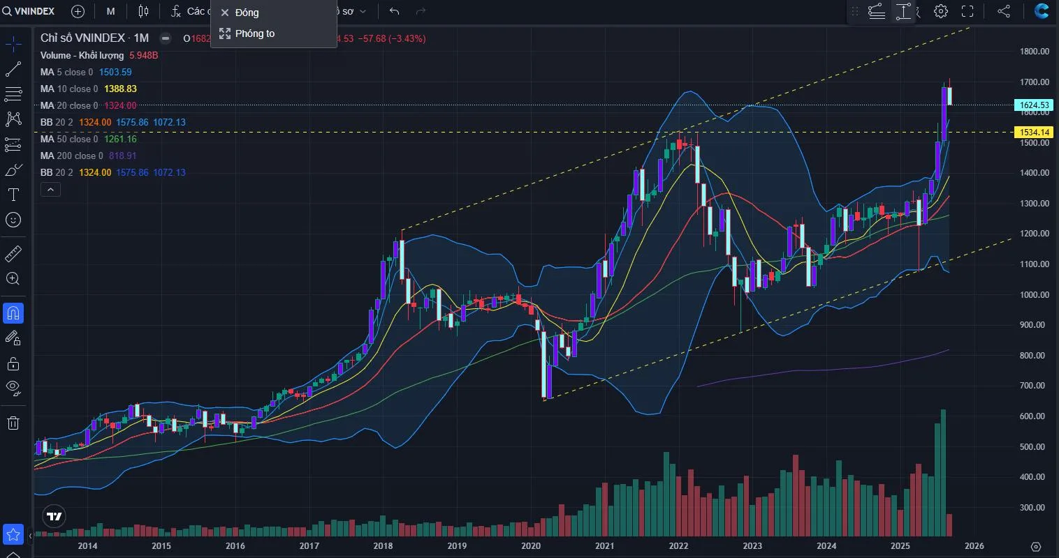1059x558 pixels.
Task: Open the TradingView logo link
Action: (x=54, y=516)
